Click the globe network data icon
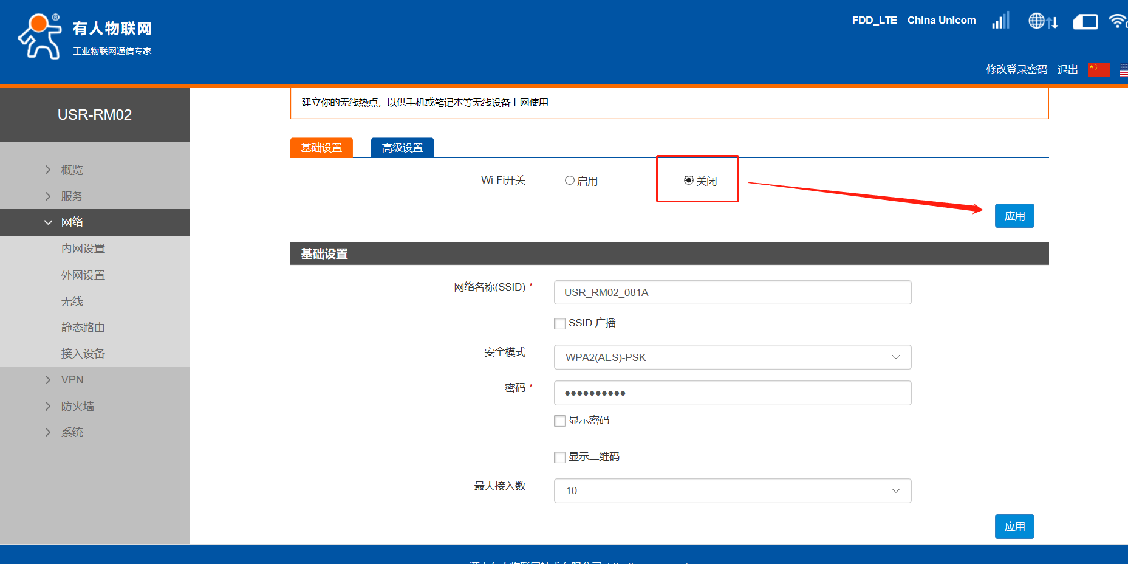The width and height of the screenshot is (1128, 564). point(1042,21)
